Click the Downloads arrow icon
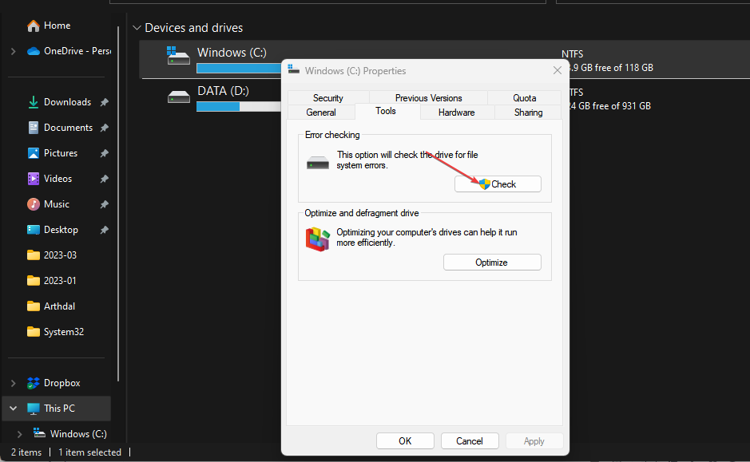 click(x=33, y=102)
